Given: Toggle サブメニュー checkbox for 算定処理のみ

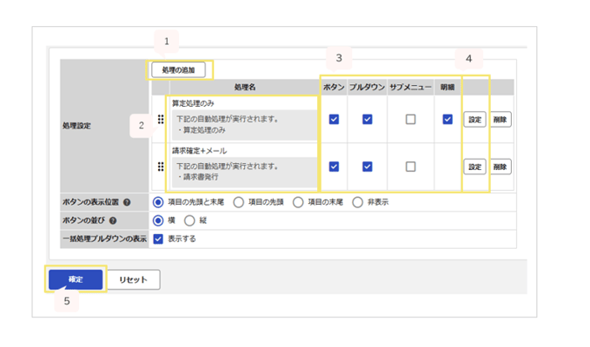Looking at the screenshot, I should click(410, 120).
